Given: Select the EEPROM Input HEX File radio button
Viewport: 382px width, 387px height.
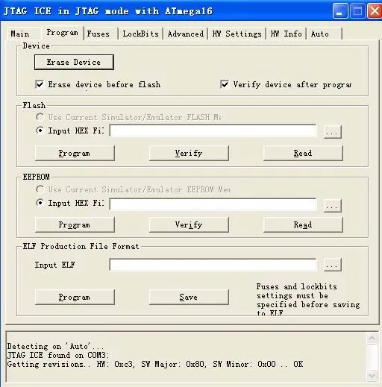Looking at the screenshot, I should [40, 203].
